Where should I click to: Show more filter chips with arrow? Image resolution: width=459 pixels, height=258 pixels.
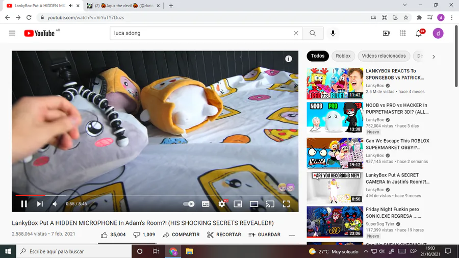coord(434,57)
